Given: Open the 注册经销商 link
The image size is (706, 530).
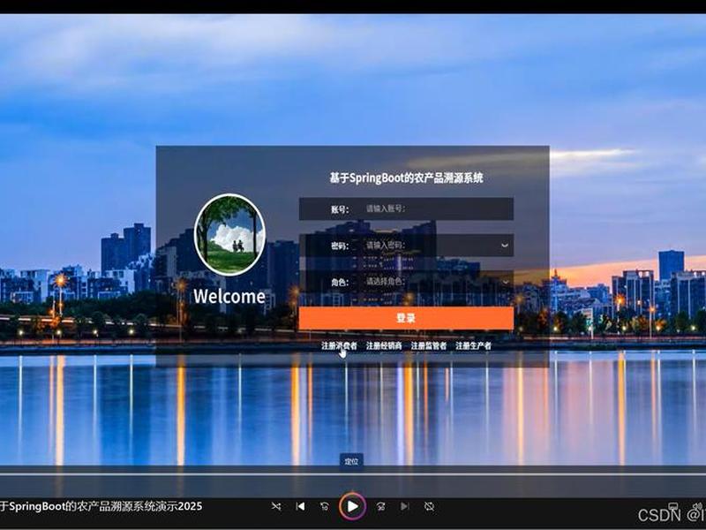Looking at the screenshot, I should (x=384, y=345).
